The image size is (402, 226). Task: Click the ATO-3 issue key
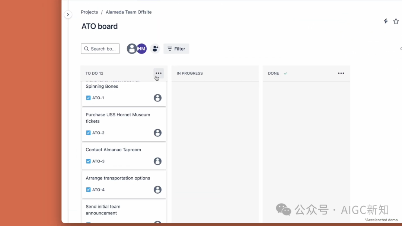pos(98,161)
